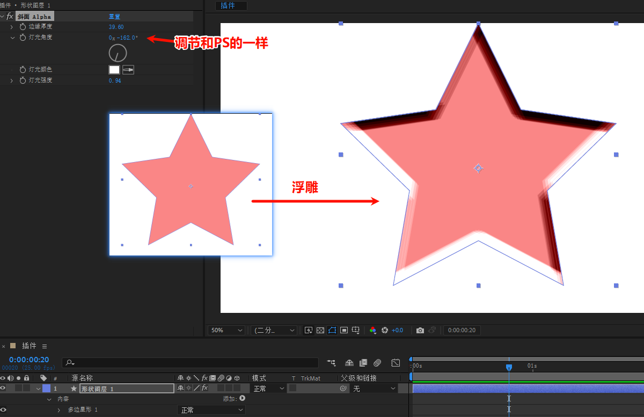This screenshot has height=417, width=644.
Task: Click the parent pick whip spiral icon
Action: (343, 388)
